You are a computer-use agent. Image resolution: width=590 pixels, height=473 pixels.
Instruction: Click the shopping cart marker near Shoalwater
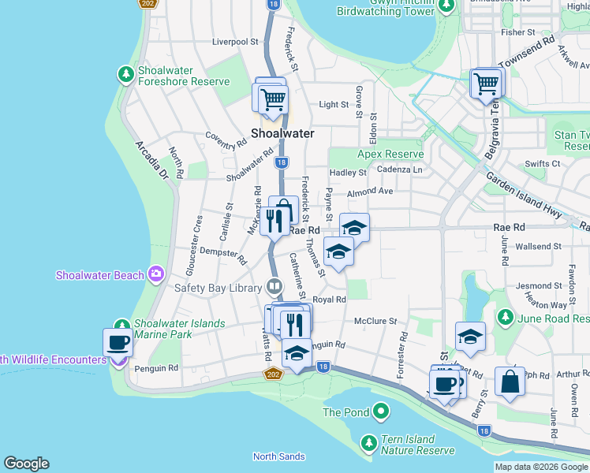(x=274, y=100)
